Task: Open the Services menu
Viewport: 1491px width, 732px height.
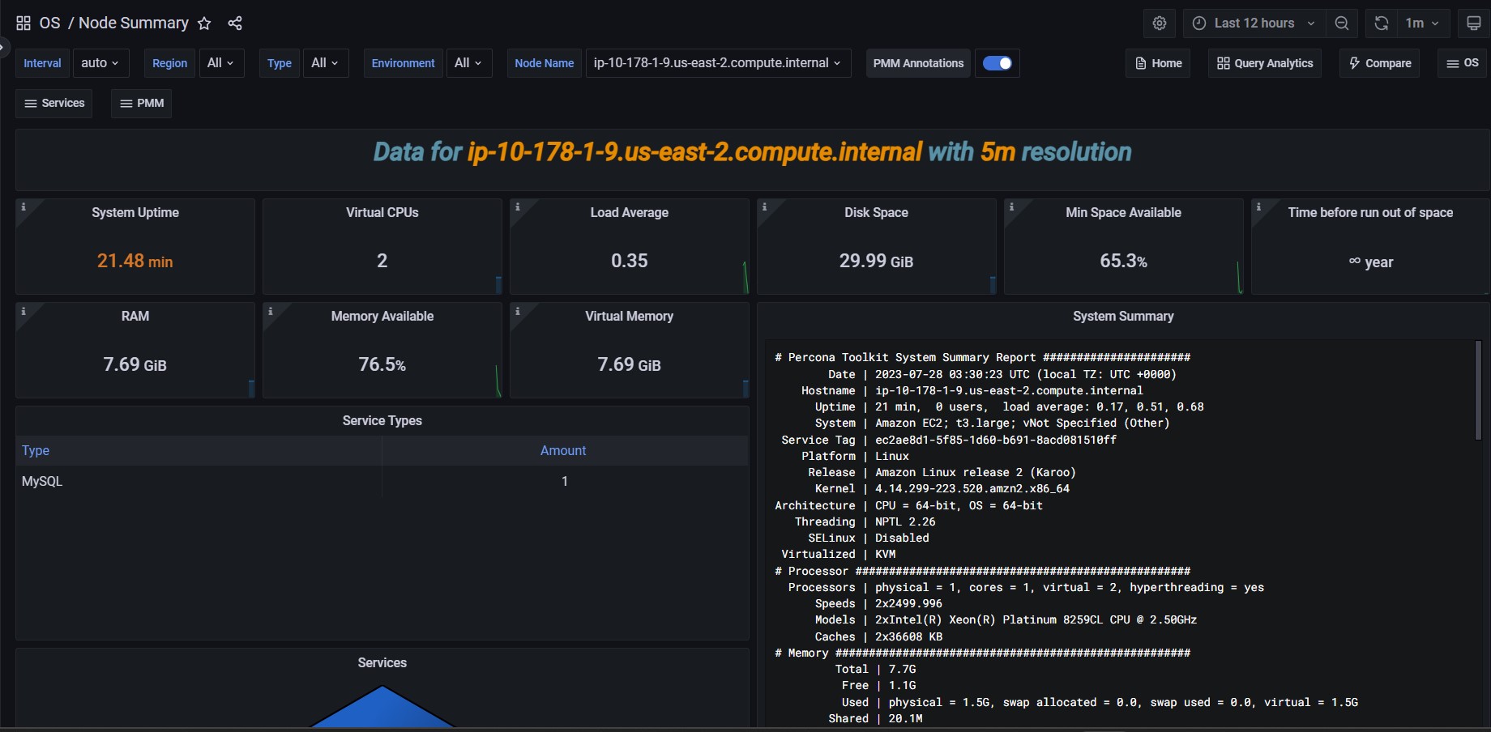Action: coord(54,104)
